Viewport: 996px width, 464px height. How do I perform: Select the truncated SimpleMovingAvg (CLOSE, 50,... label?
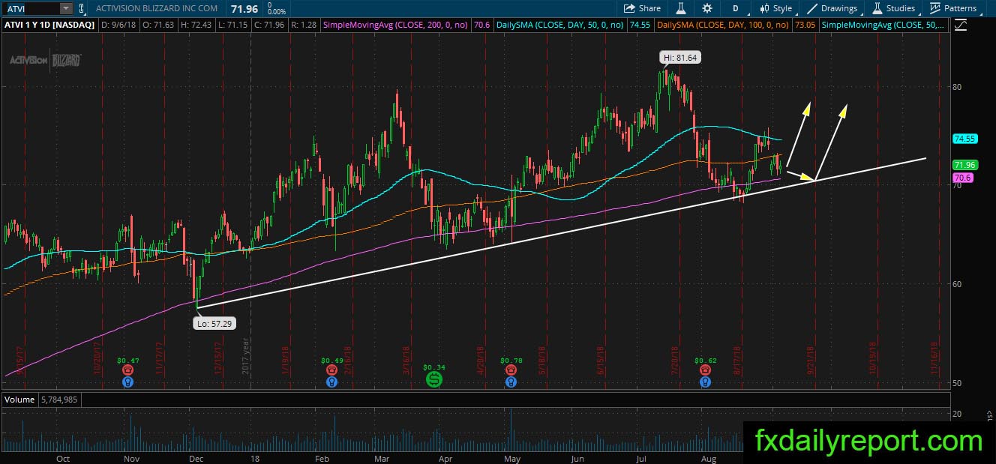[884, 25]
